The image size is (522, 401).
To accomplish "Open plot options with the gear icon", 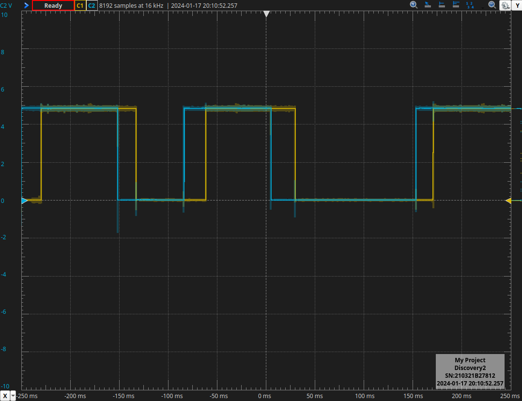I will 505,5.
